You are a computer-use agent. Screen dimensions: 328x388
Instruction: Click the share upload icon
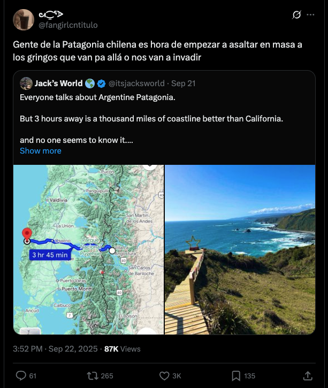pyautogui.click(x=308, y=376)
